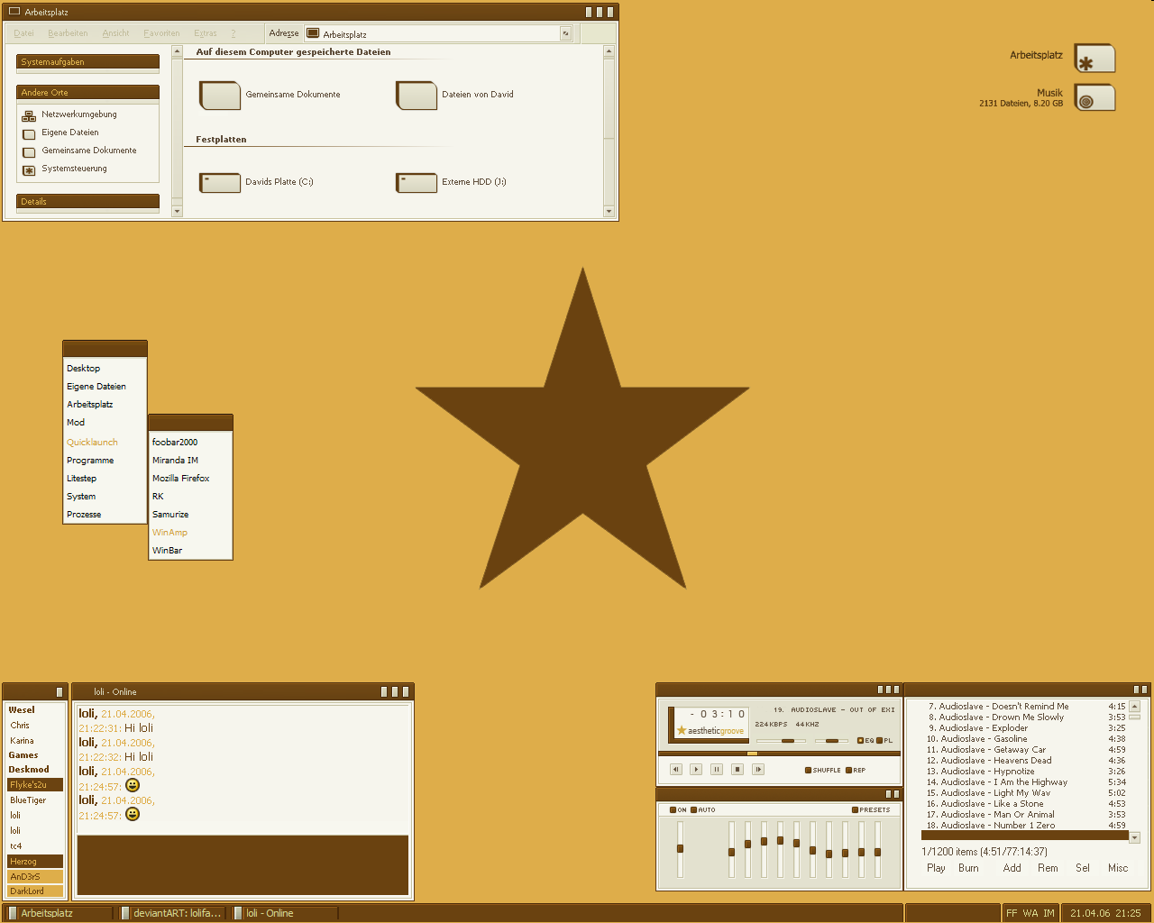Open the address bar dropdown arrow
This screenshot has height=923, width=1154.
(566, 33)
